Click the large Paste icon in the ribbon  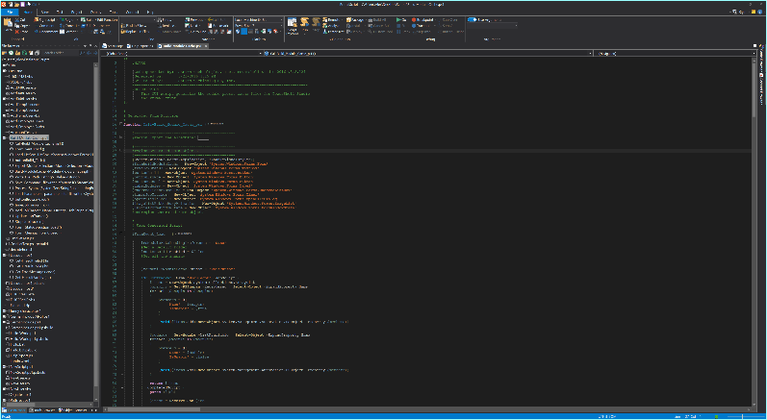tap(9, 24)
